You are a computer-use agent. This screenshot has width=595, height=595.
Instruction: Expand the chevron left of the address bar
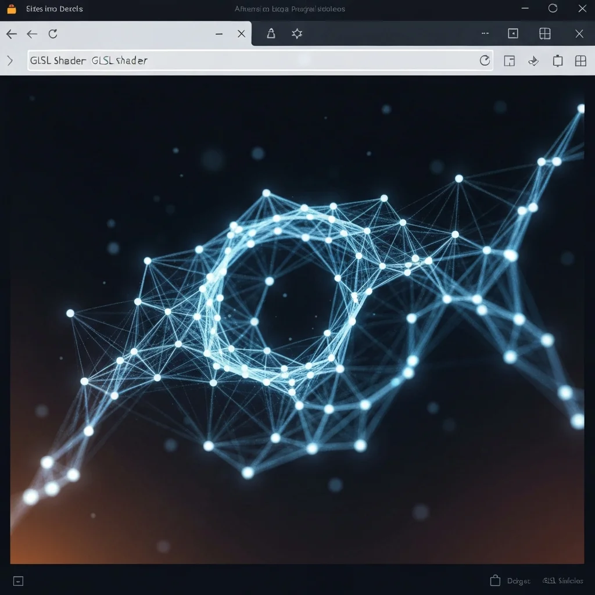(10, 60)
